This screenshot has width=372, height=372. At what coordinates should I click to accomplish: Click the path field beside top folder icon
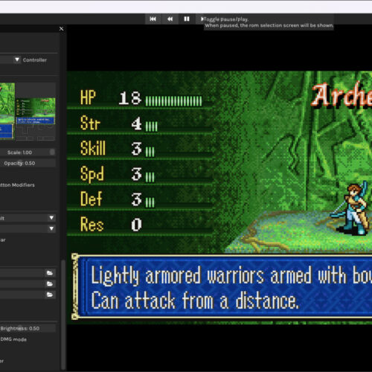coord(22,273)
